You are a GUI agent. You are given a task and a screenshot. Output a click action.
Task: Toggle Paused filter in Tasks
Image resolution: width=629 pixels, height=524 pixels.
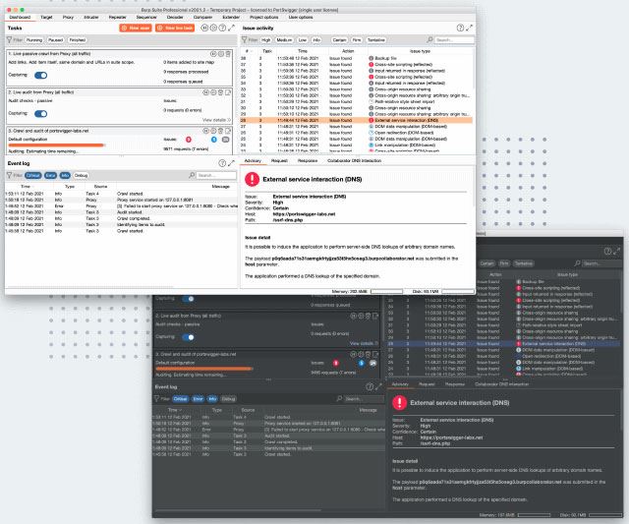(55, 39)
